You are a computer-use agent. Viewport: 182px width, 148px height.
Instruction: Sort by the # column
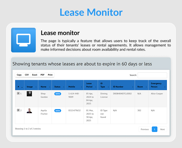(20, 85)
